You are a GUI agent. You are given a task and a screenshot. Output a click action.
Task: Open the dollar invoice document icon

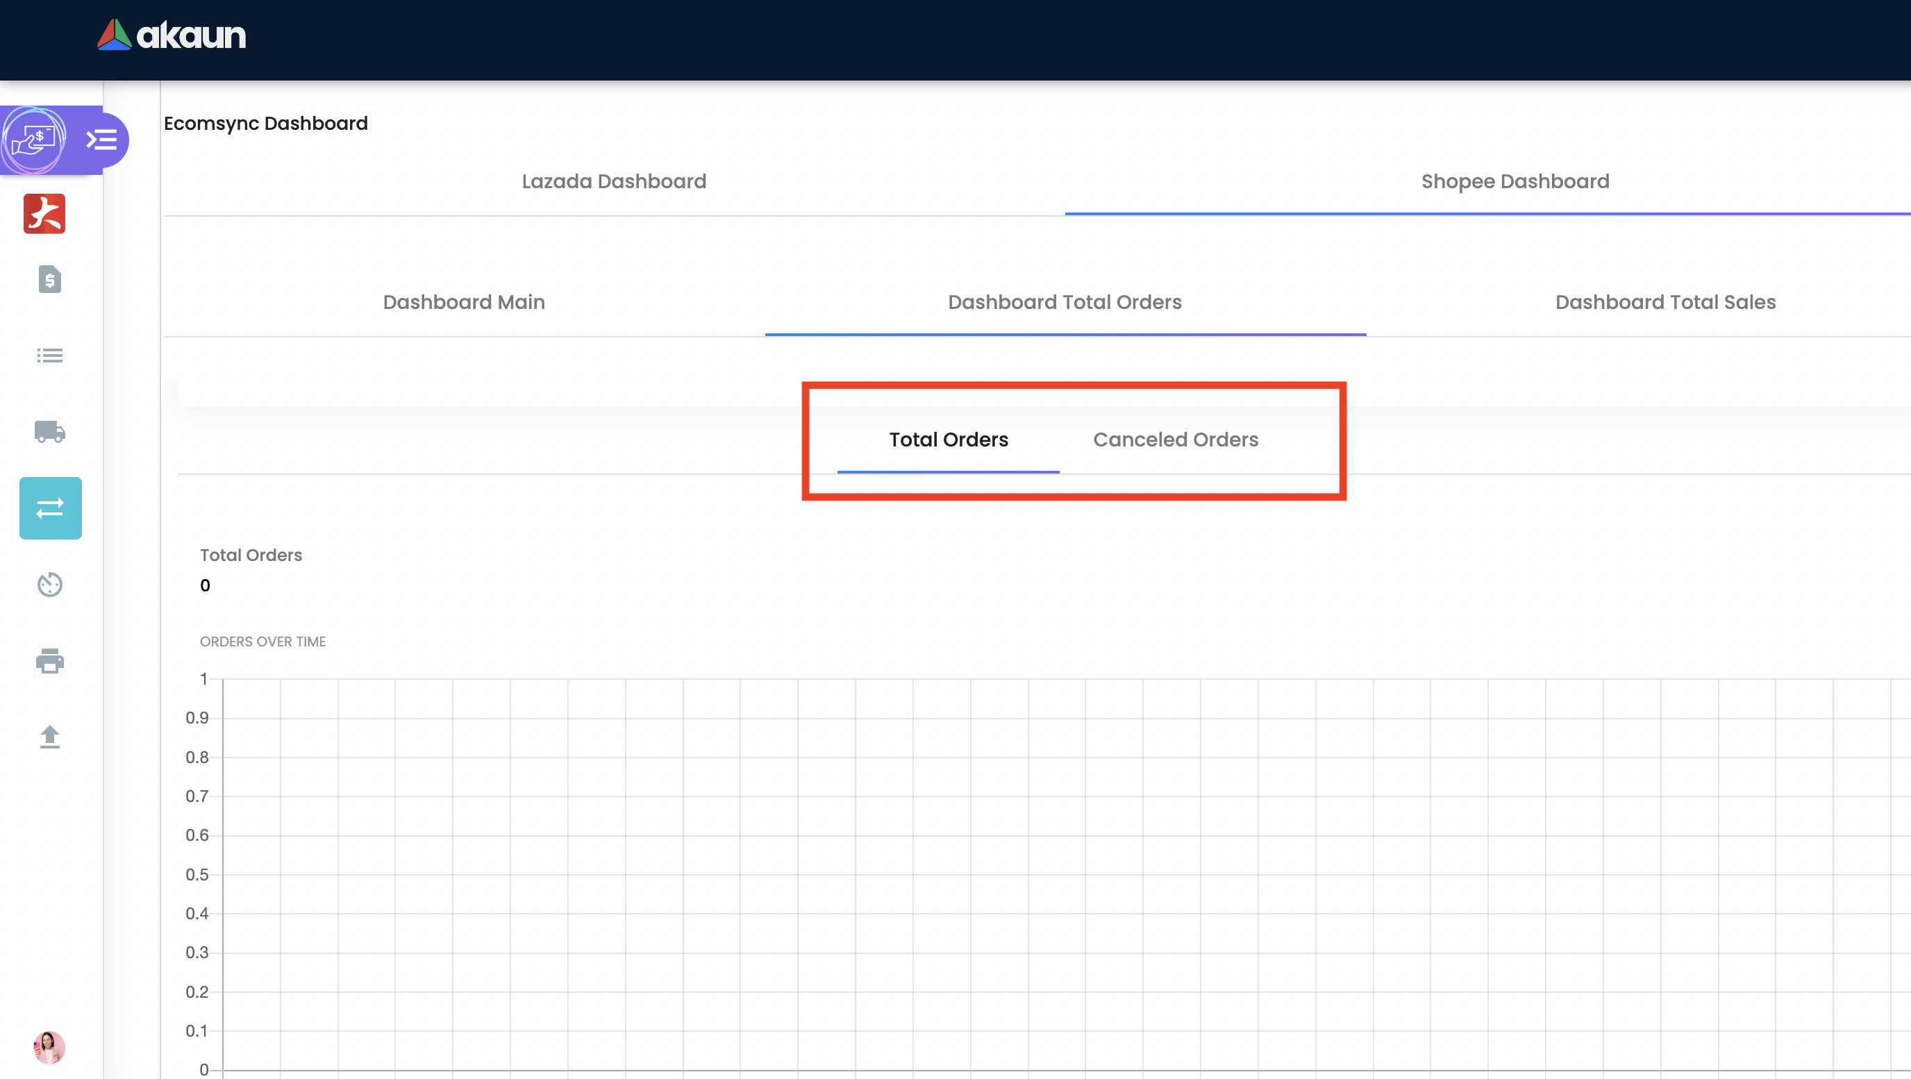50,280
